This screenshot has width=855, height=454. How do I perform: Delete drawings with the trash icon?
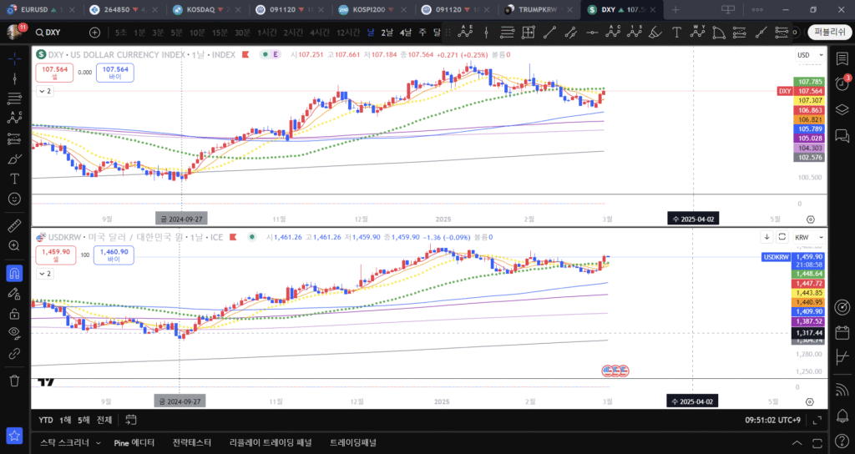tap(15, 381)
